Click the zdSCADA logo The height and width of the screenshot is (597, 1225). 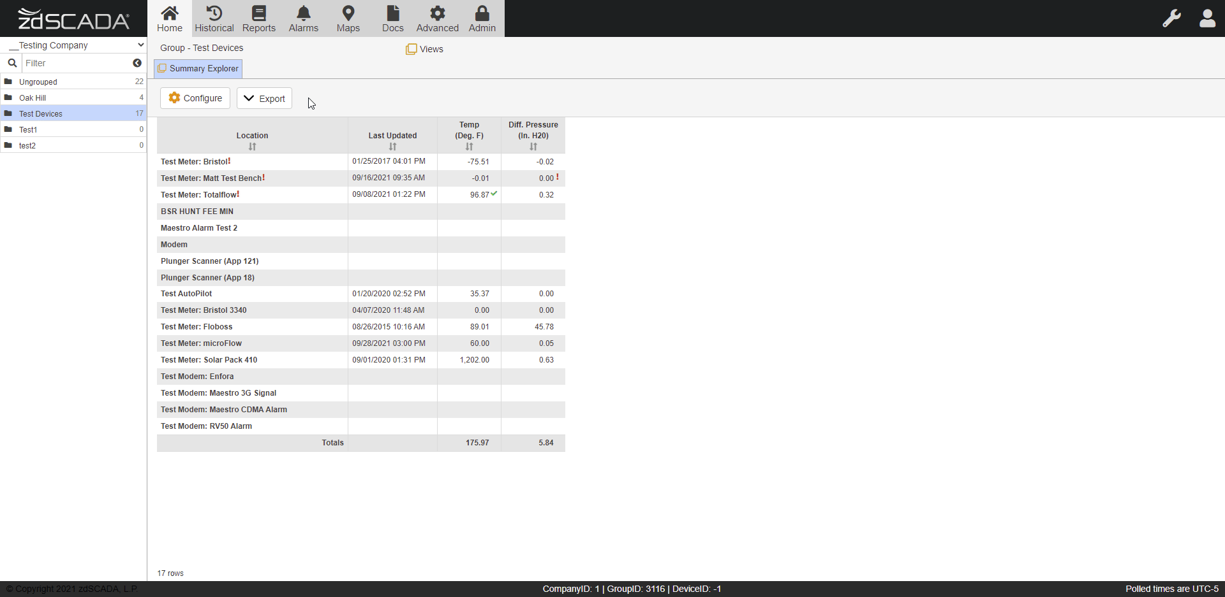pyautogui.click(x=72, y=18)
